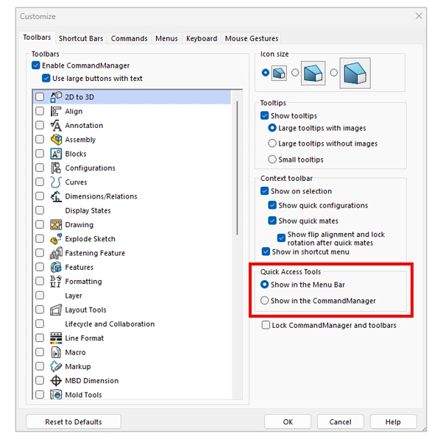Toggle Show tooltips checkbox
Viewport: 440px width, 439px height.
point(265,115)
